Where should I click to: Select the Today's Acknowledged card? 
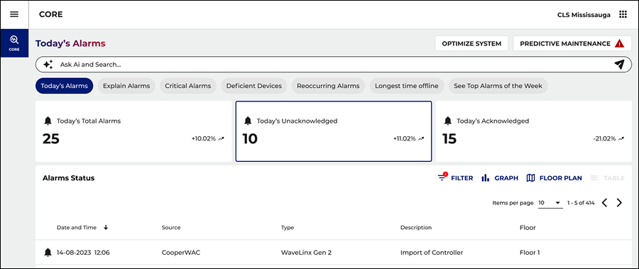click(x=534, y=131)
